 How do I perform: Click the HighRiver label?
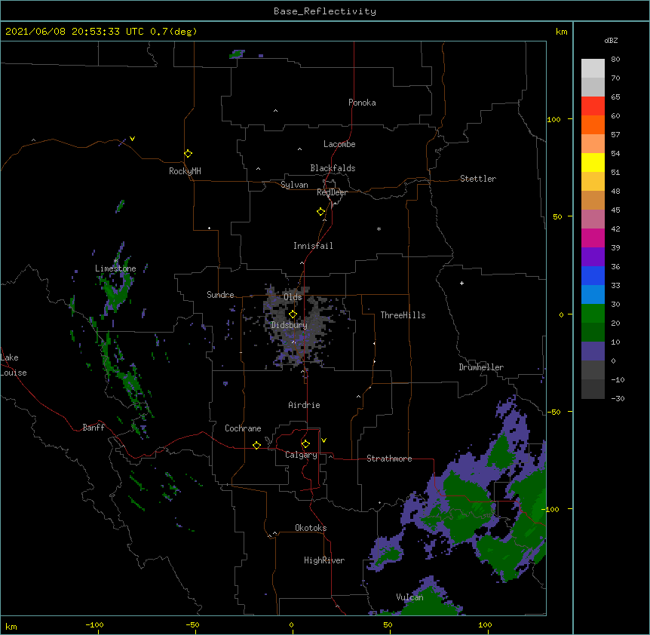(324, 560)
